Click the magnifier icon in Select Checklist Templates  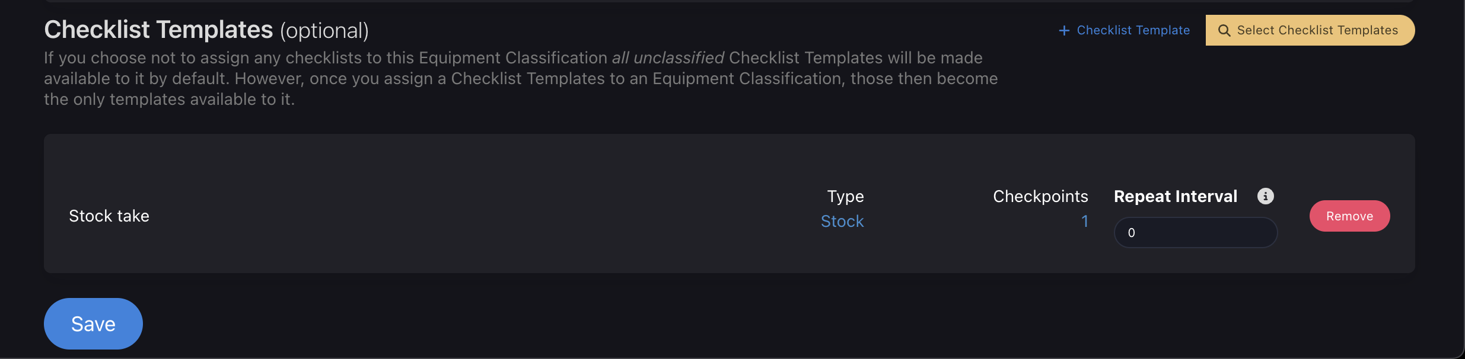tap(1224, 30)
